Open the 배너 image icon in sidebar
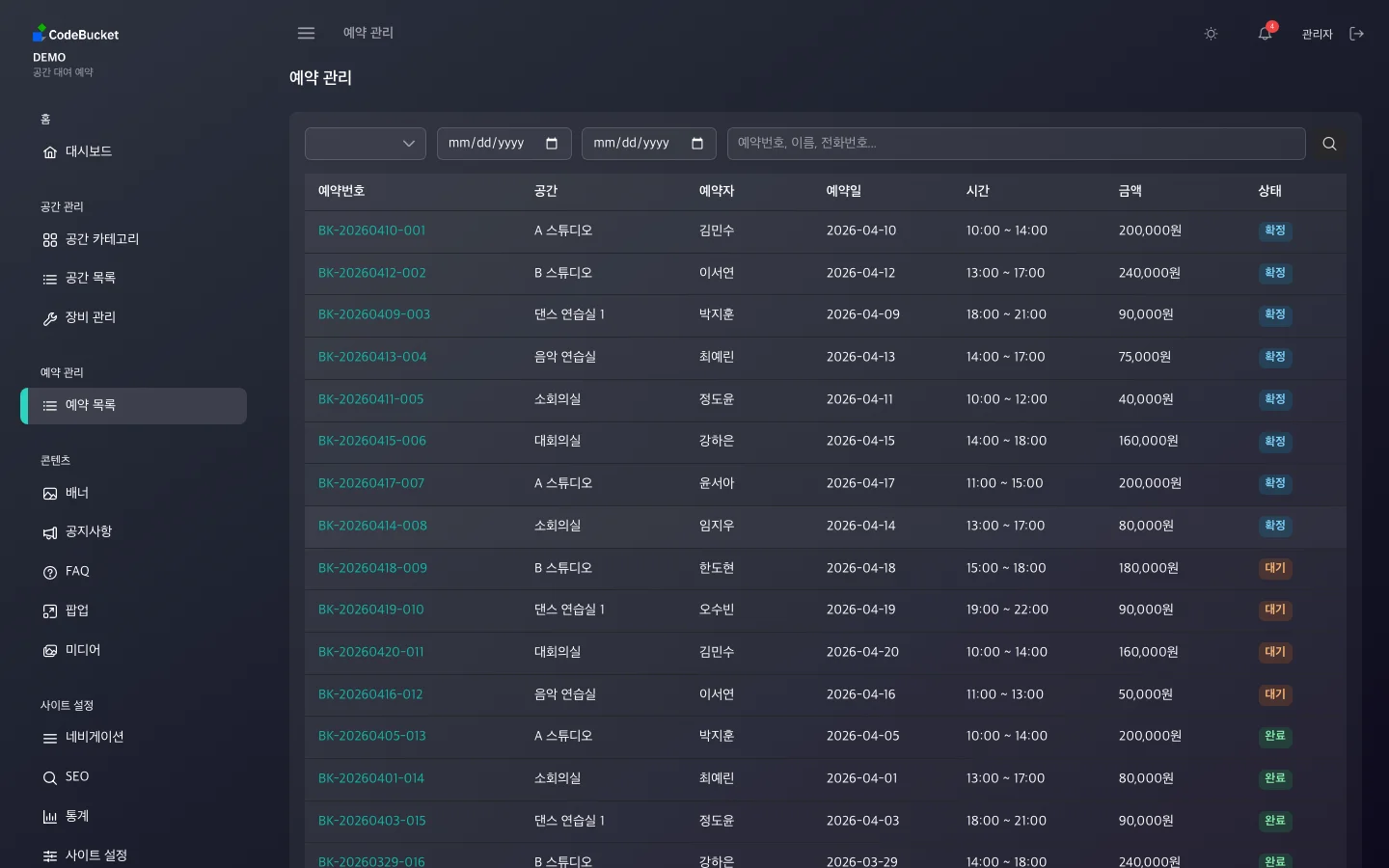Screen dimensions: 1389x868 coord(49,493)
